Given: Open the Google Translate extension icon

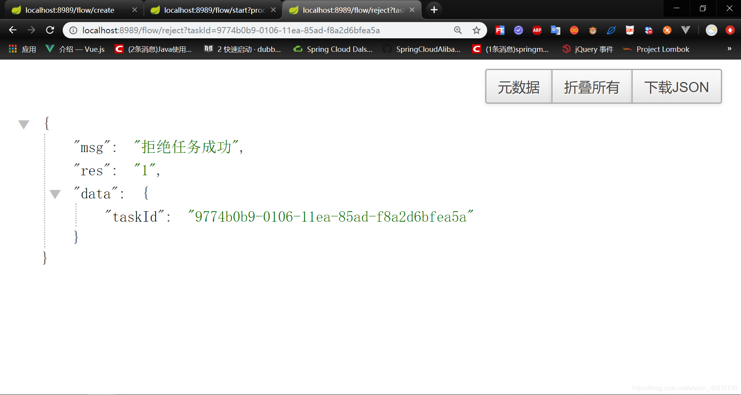Looking at the screenshot, I should tap(556, 30).
